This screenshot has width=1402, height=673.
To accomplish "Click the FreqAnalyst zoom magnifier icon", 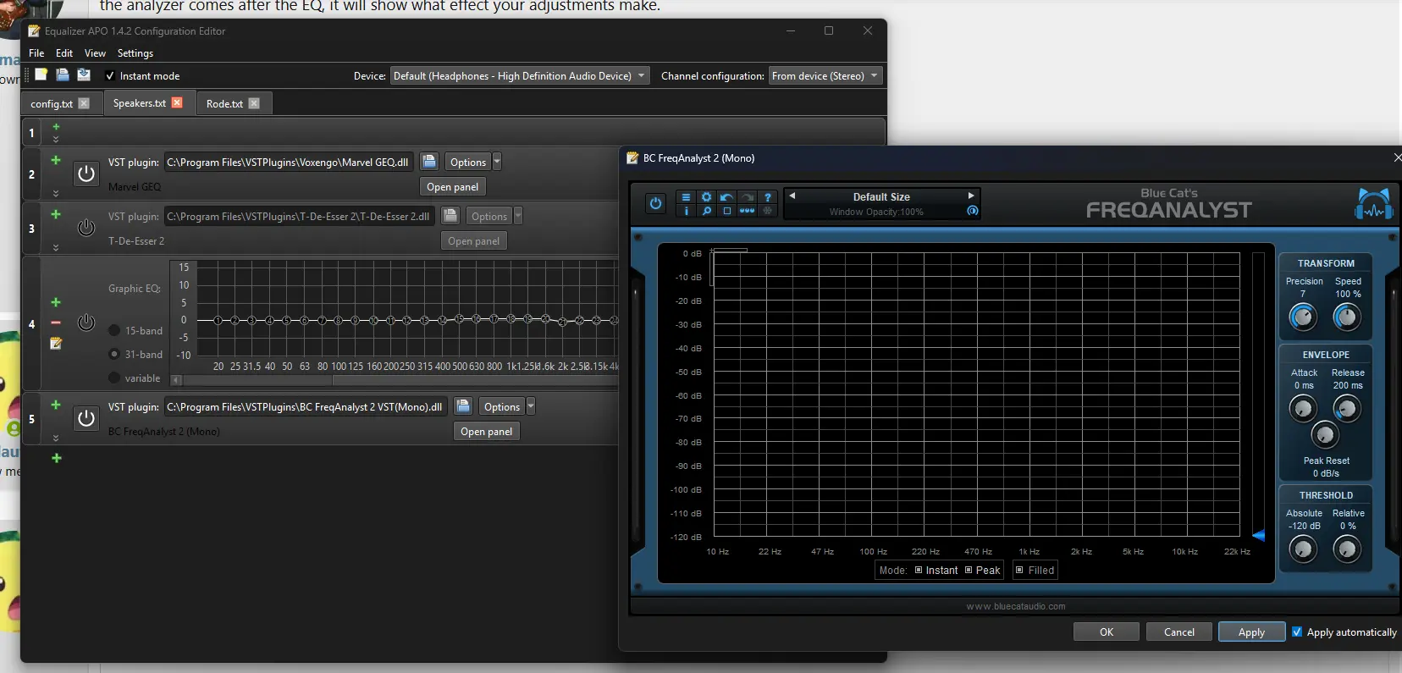I will coord(706,211).
